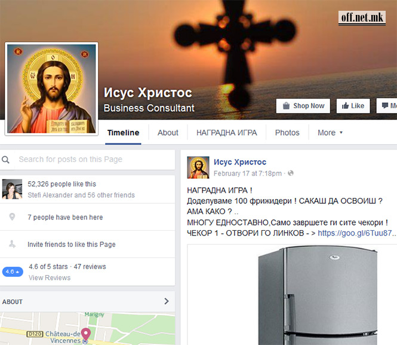397x345 pixels.
Task: Click the red map marker pin
Action: click(85, 334)
